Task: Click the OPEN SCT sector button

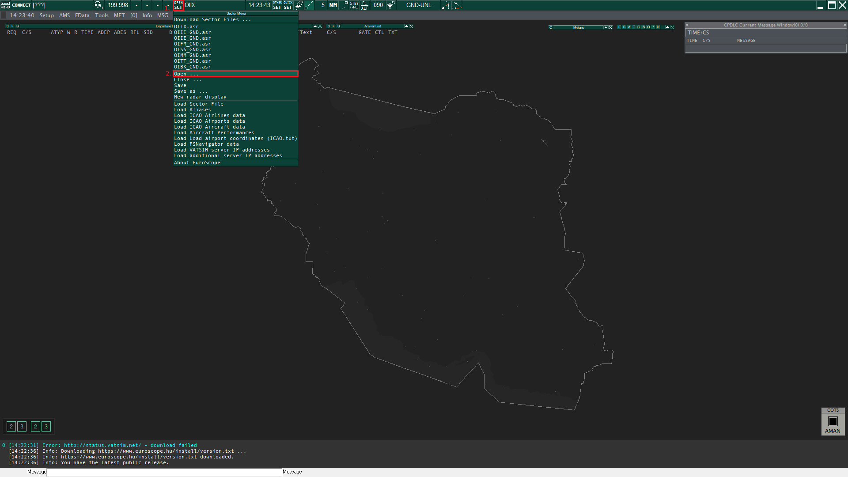Action: [178, 5]
